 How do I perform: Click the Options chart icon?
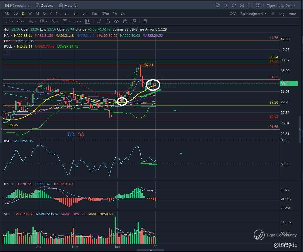pyautogui.click(x=38, y=6)
